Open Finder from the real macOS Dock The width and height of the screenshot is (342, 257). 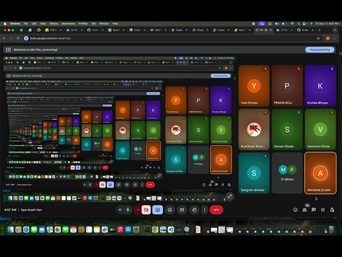[x=10, y=230]
